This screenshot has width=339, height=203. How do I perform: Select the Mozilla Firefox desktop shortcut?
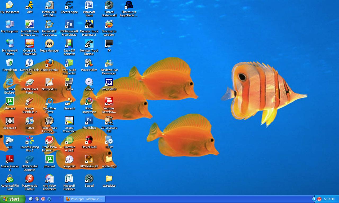pos(49,63)
